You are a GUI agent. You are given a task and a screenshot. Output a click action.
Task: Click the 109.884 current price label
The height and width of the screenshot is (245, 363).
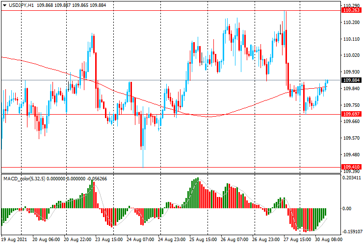click(x=351, y=80)
